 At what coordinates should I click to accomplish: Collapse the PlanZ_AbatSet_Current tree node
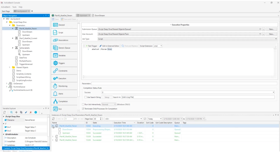(x=13, y=38)
